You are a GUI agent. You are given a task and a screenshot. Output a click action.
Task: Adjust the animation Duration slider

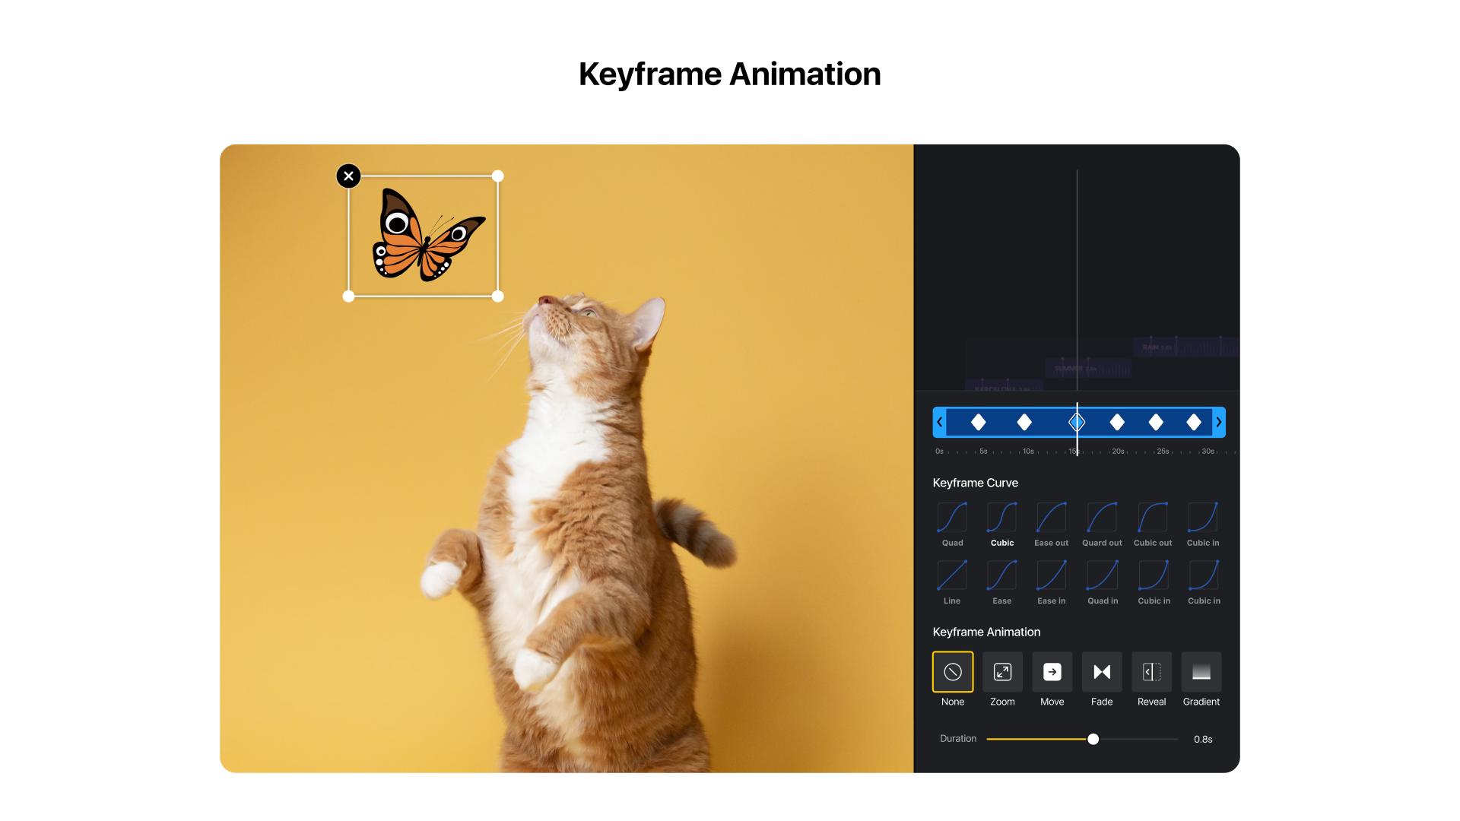click(x=1093, y=739)
